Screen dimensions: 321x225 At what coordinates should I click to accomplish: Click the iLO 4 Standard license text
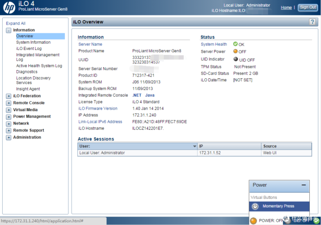pos(146,102)
